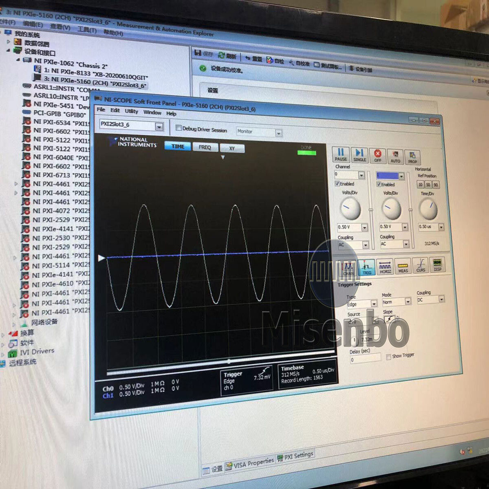
Task: Set Ref Position to 10
Action: pos(420,184)
